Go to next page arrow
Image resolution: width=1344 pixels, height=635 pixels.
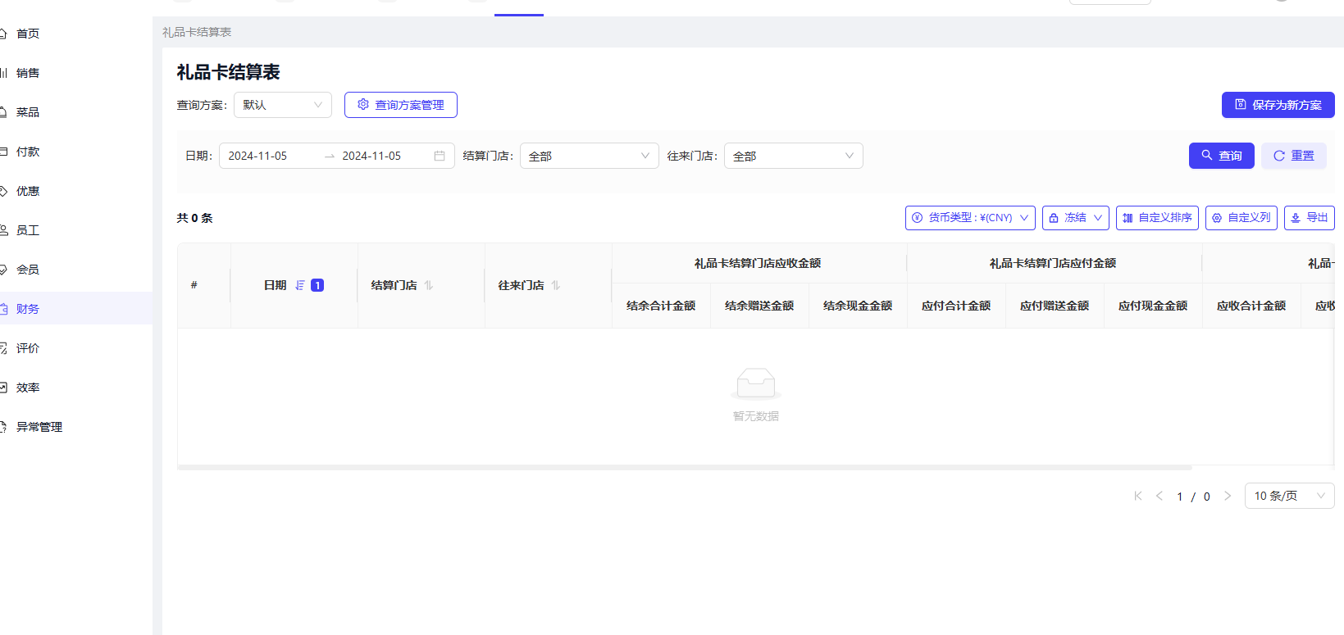coord(1228,496)
